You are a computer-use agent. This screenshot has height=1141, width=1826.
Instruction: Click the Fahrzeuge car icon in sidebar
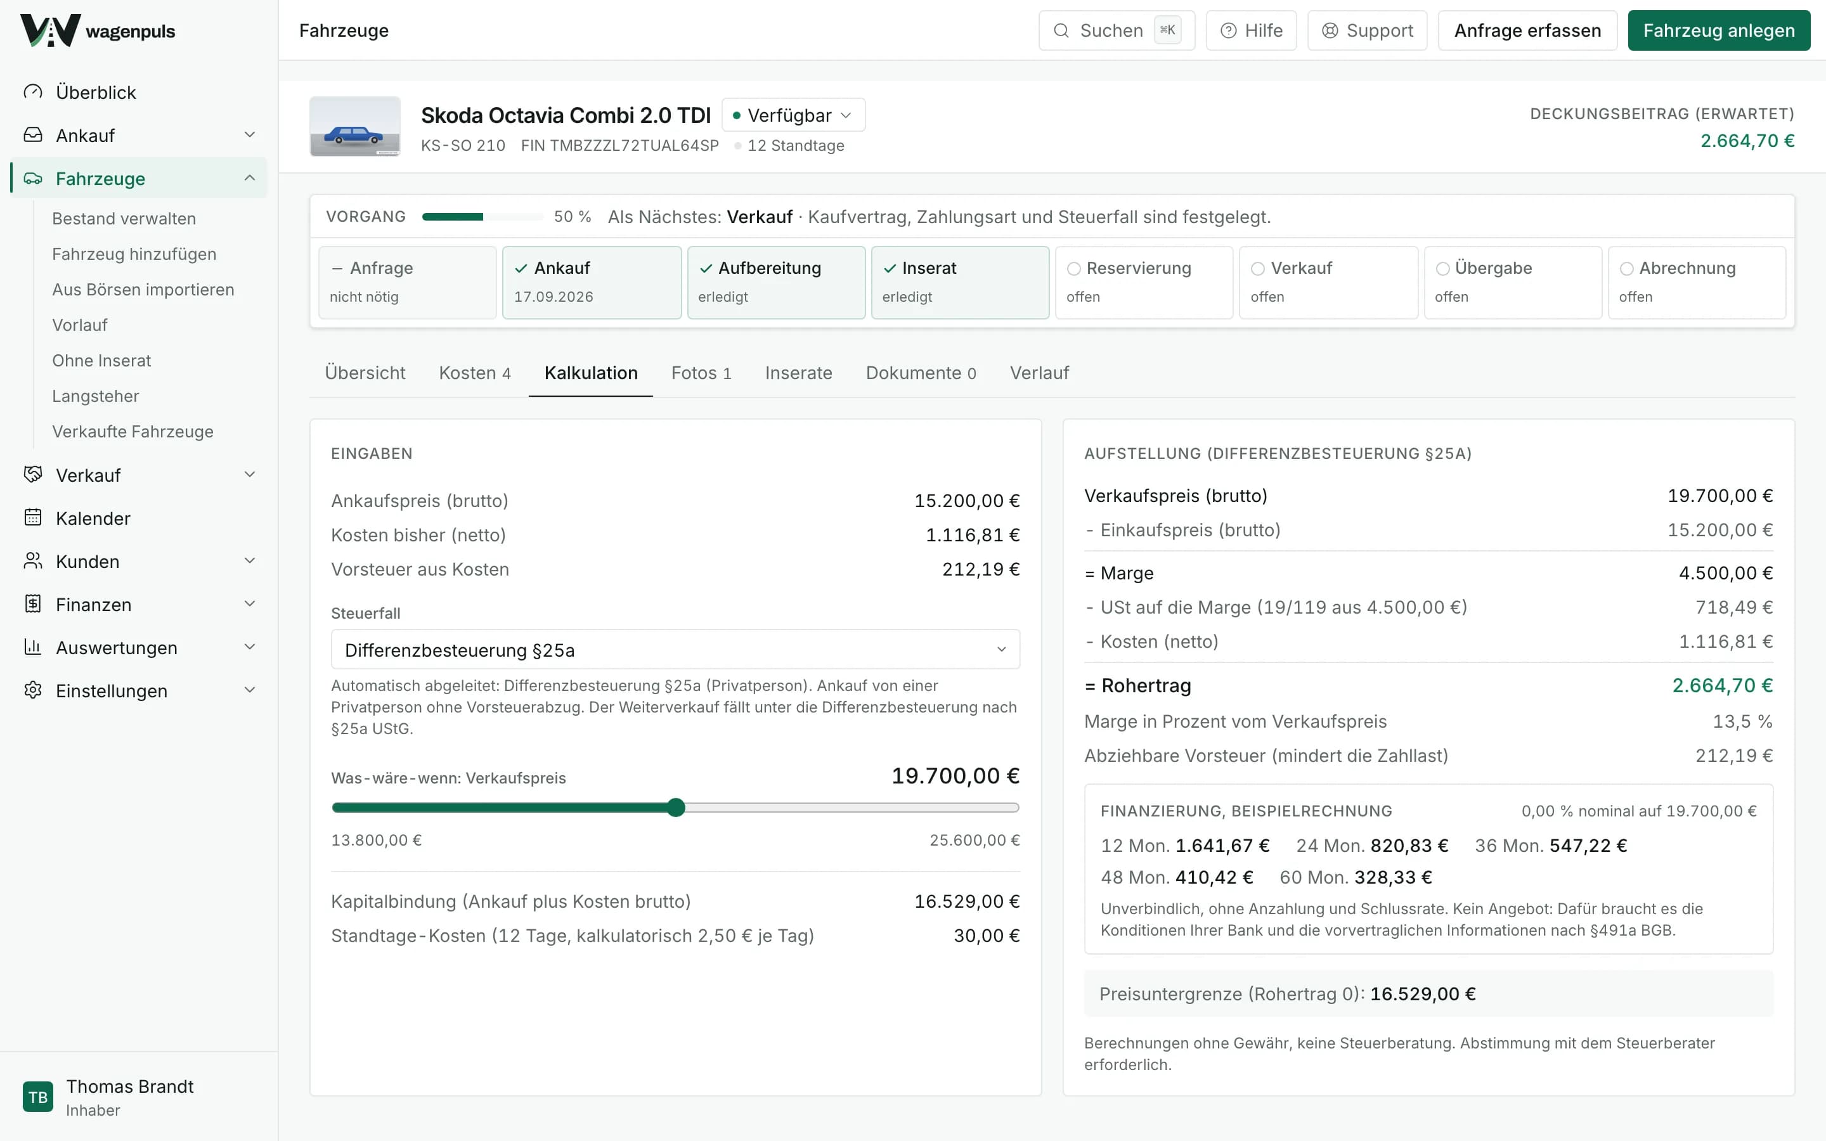click(x=32, y=178)
